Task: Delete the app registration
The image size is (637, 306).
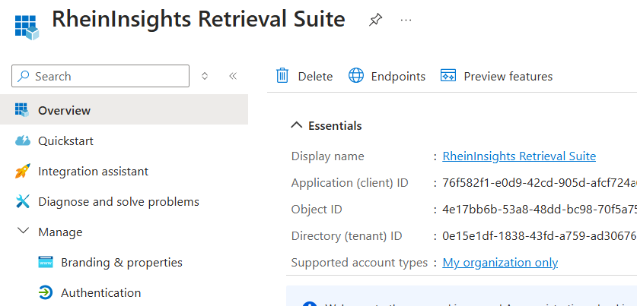Action: [315, 76]
